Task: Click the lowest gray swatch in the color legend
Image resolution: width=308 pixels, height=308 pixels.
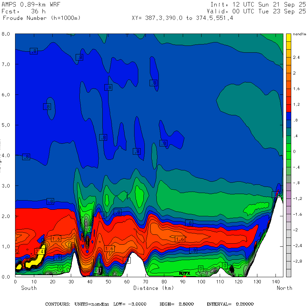Action: [288, 273]
